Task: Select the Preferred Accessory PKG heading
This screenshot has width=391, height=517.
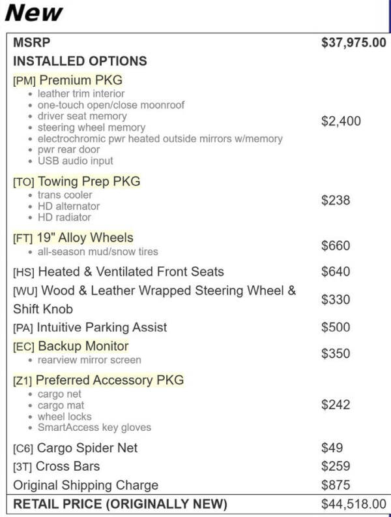Action: coord(109,380)
